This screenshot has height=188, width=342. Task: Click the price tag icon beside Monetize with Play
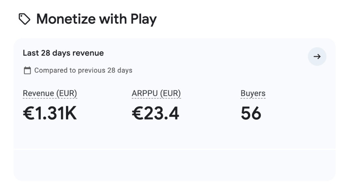pyautogui.click(x=24, y=19)
